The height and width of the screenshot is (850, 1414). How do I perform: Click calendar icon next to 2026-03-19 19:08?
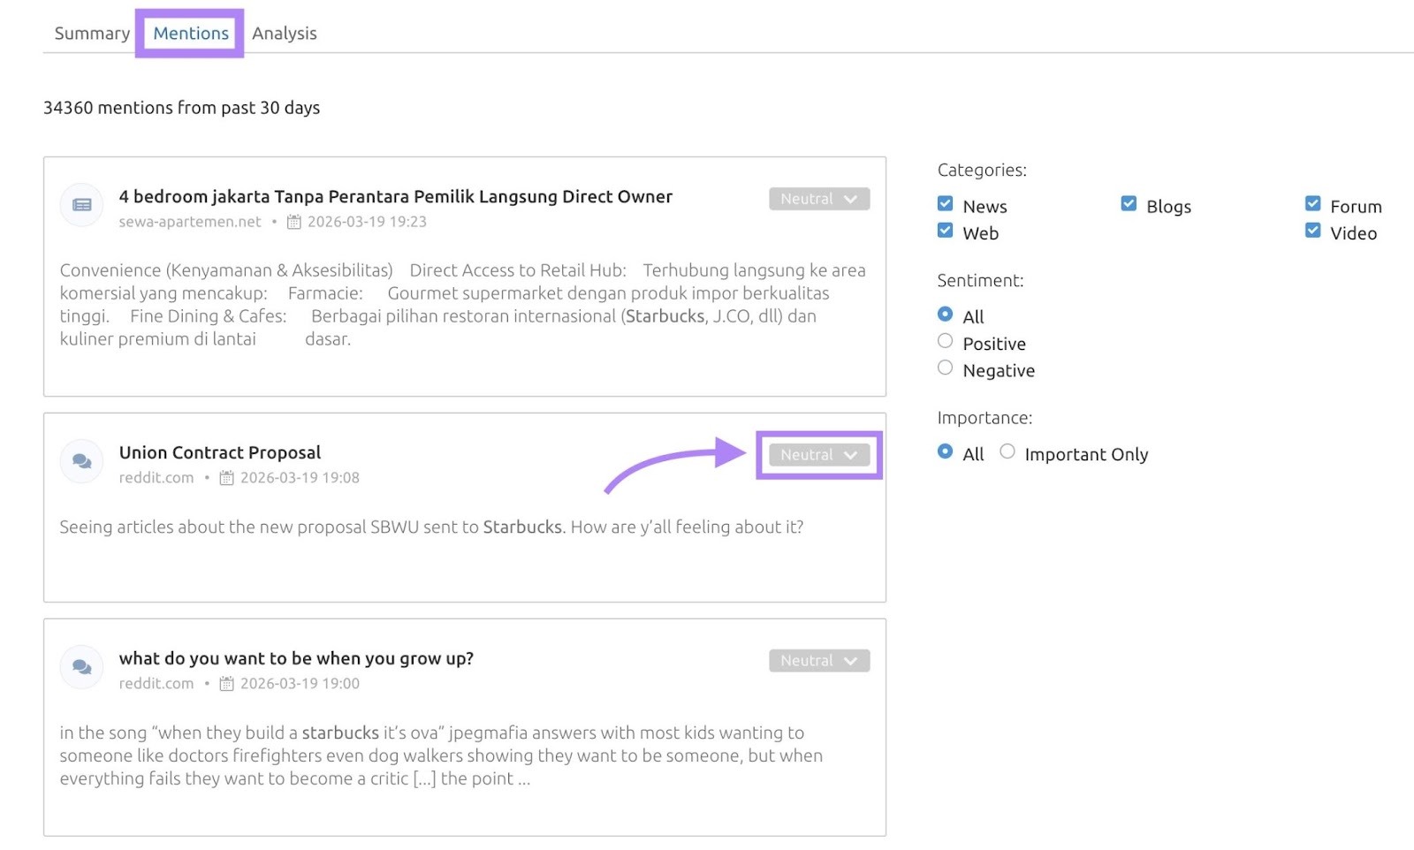tap(227, 478)
